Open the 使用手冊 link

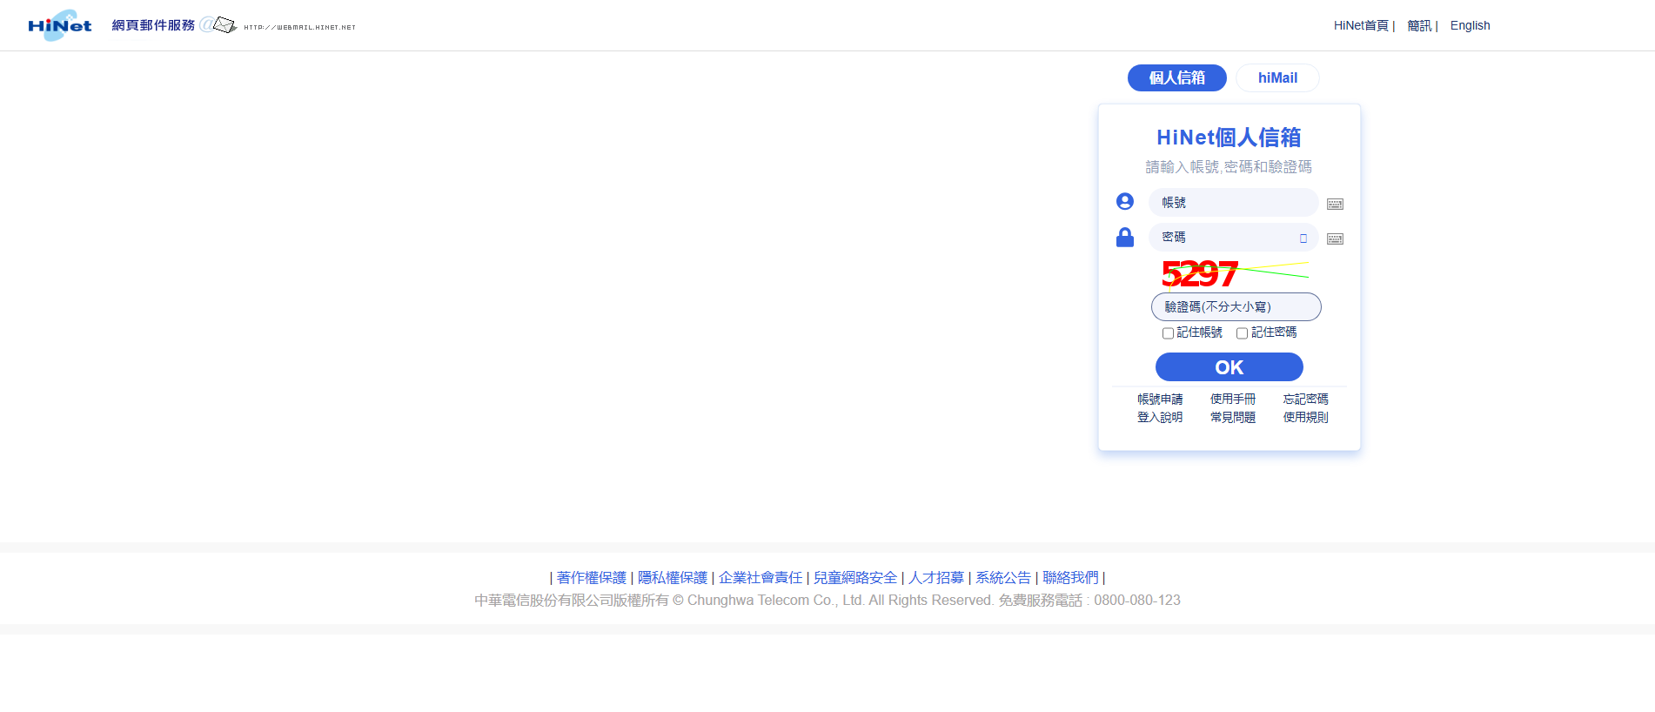[x=1233, y=399]
